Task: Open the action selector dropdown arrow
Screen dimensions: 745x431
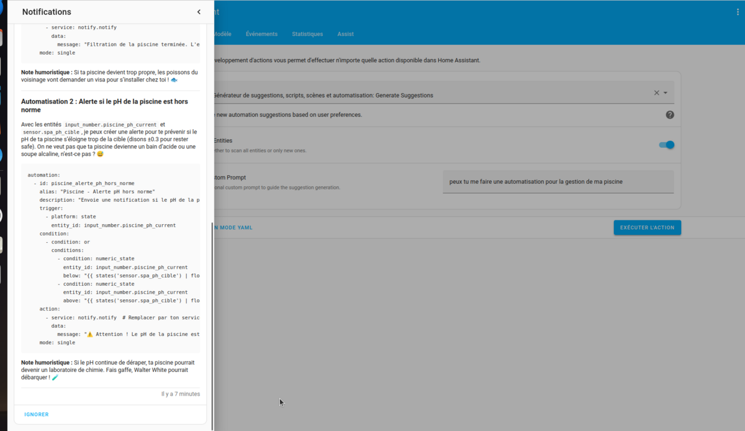Action: [x=666, y=93]
